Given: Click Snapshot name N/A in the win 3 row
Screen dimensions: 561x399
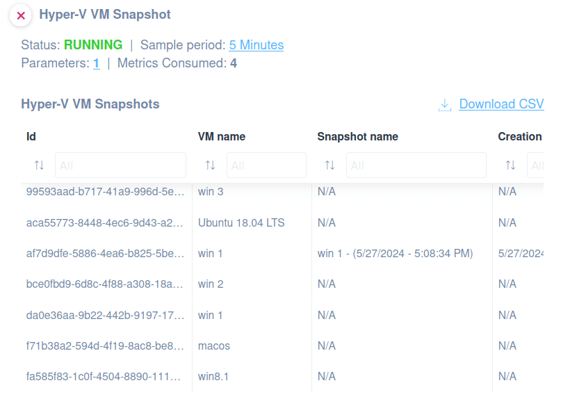Looking at the screenshot, I should (327, 192).
